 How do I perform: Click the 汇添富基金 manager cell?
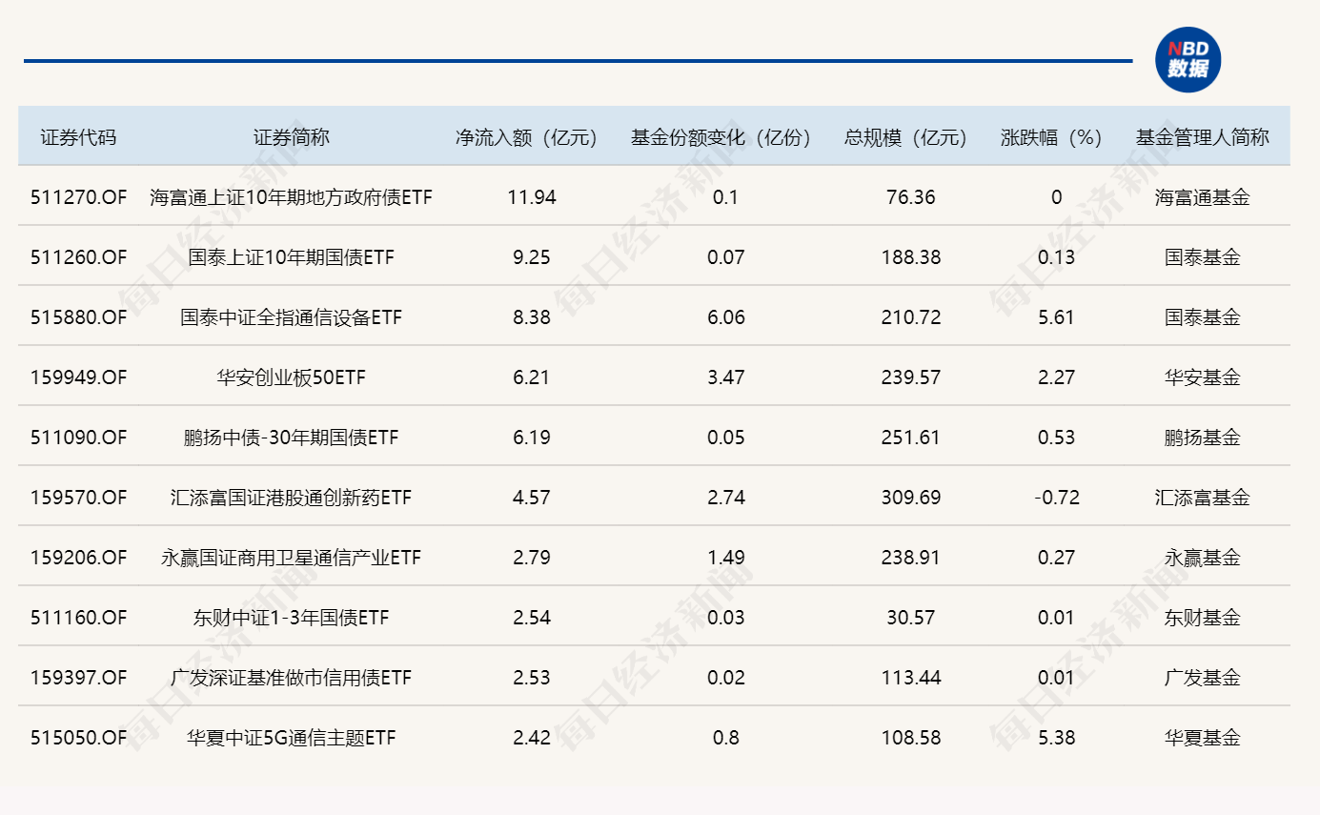point(1203,498)
